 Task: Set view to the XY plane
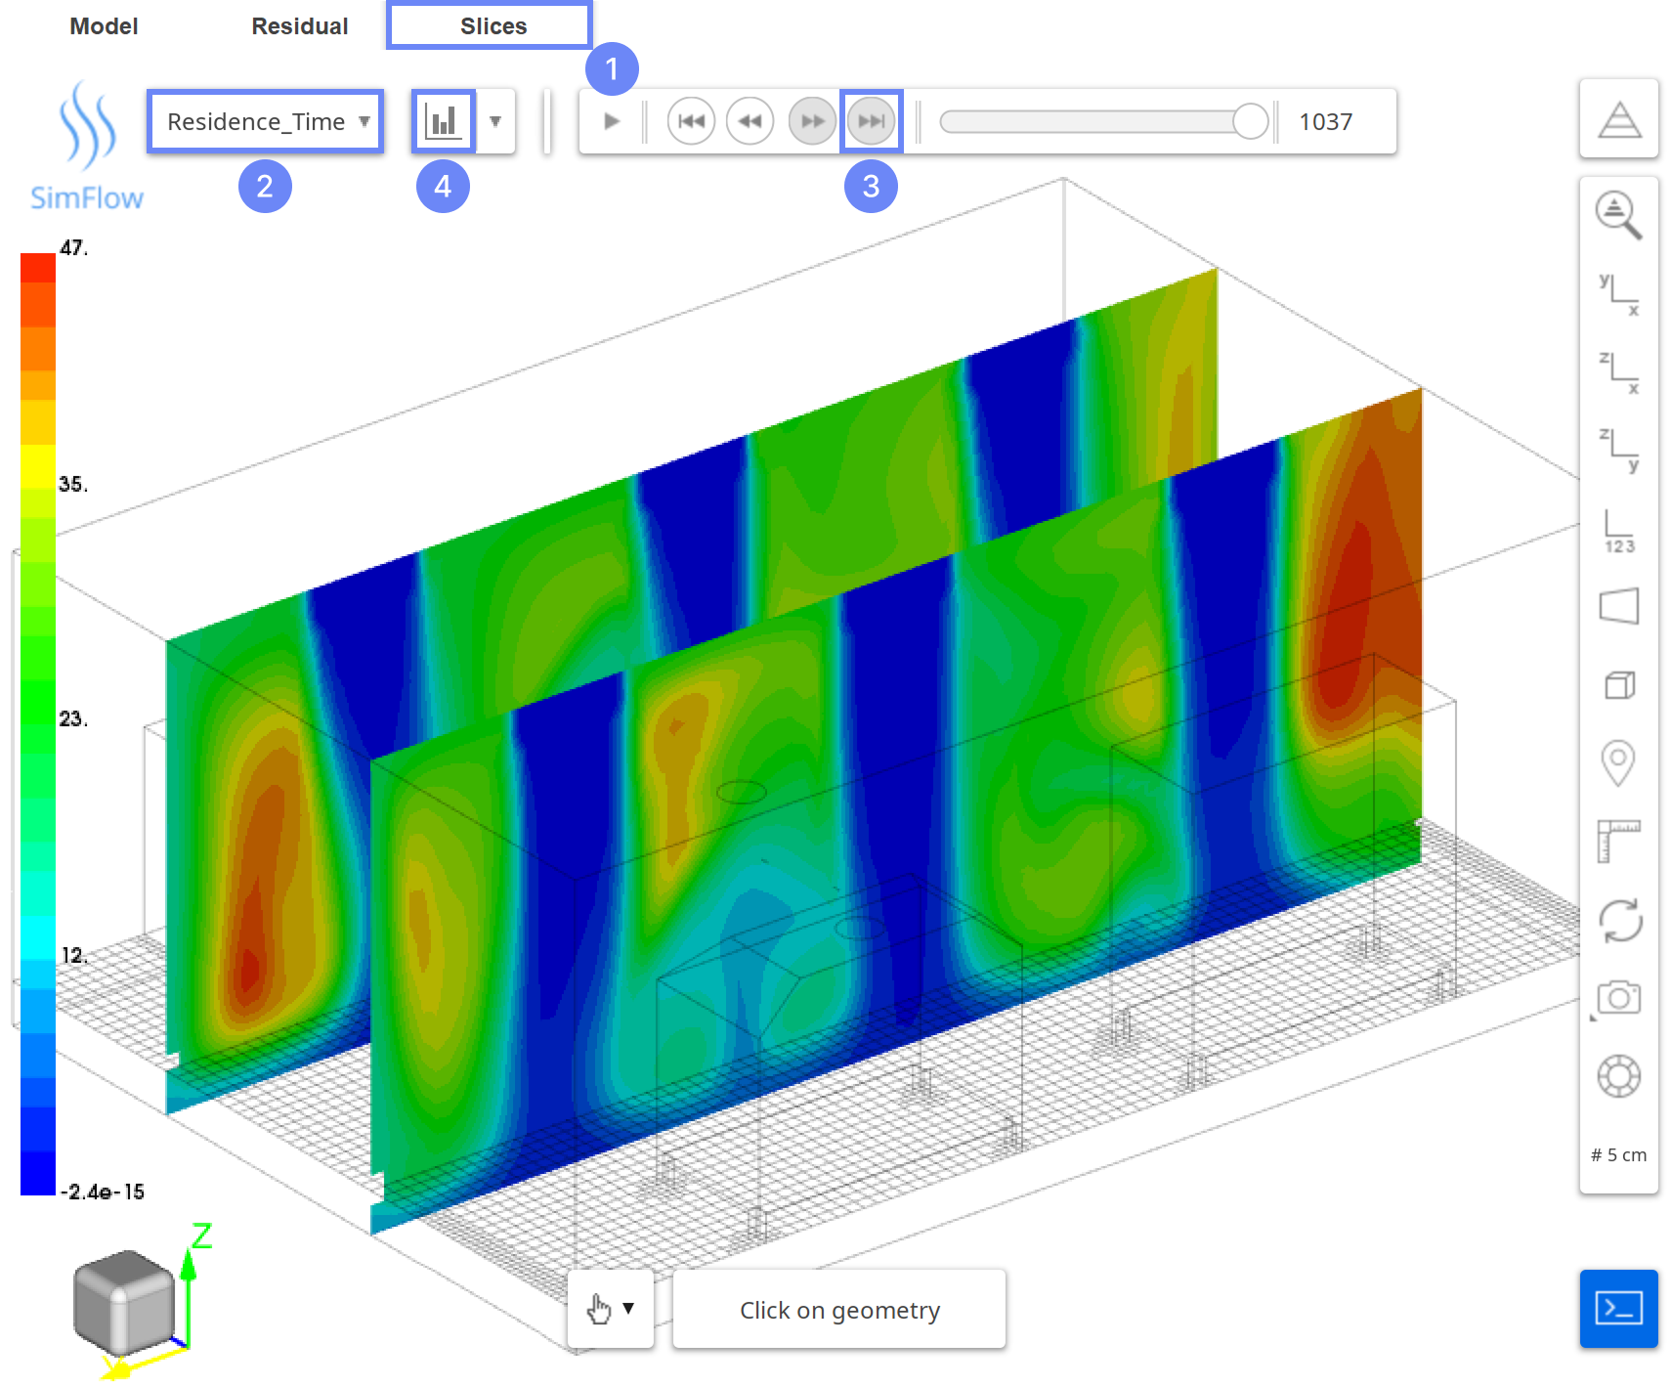[x=1618, y=293]
